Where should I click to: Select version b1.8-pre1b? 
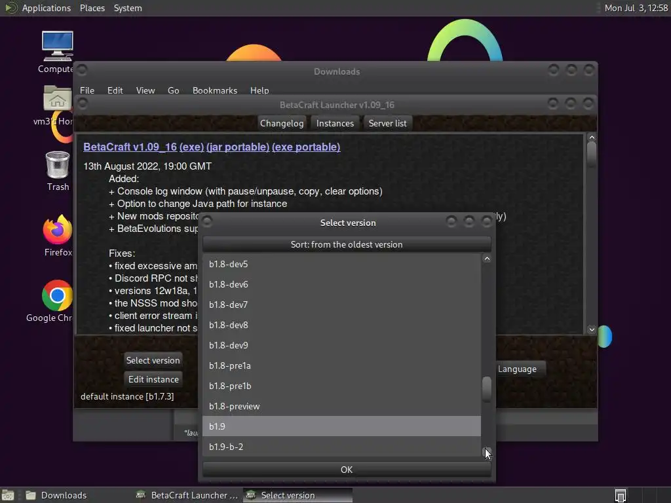(x=341, y=386)
